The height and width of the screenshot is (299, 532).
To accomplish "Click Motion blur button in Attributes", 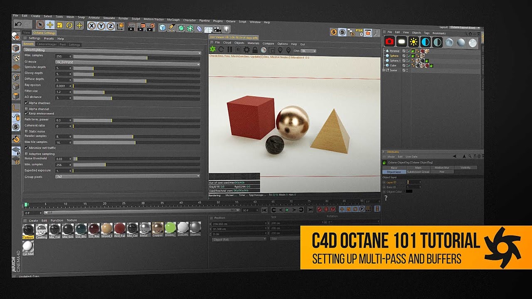I will (442, 168).
